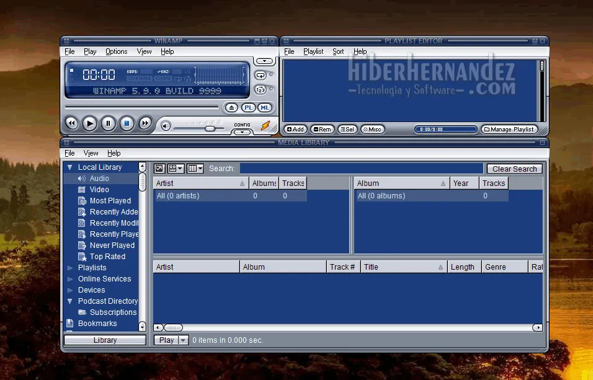
Task: Open the Media Library via the ML icon
Action: pos(265,107)
